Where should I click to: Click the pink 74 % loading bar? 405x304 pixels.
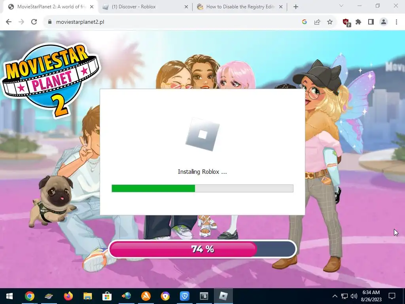203,249
